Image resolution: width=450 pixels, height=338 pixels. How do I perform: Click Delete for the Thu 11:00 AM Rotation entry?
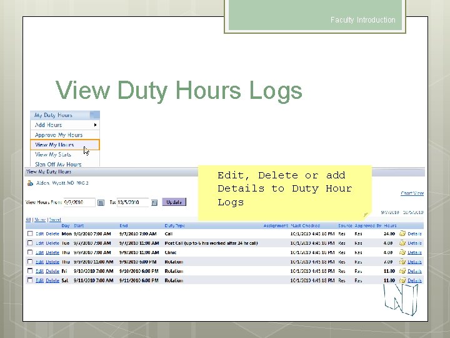click(52, 262)
